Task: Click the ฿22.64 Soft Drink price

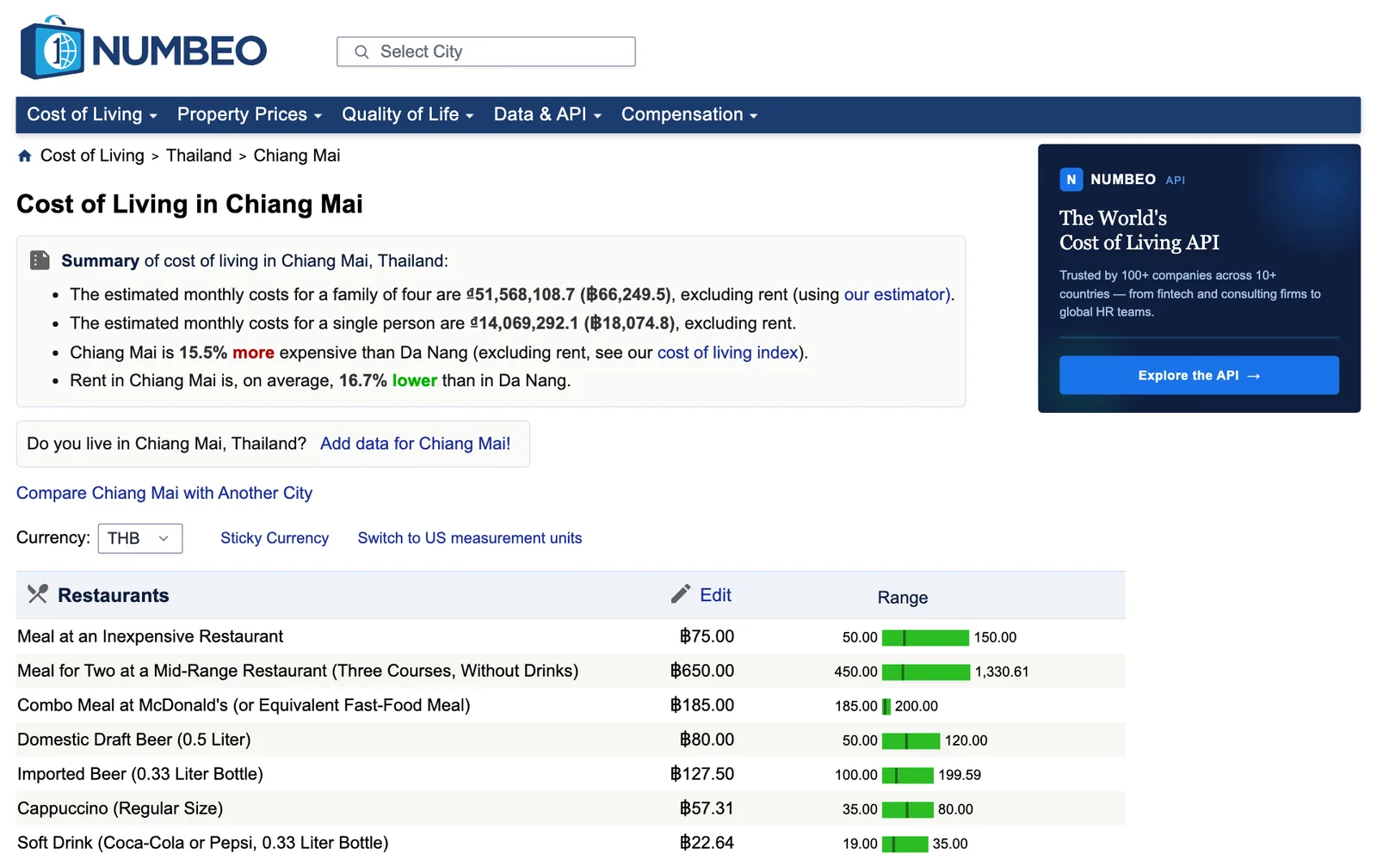Action: click(707, 843)
